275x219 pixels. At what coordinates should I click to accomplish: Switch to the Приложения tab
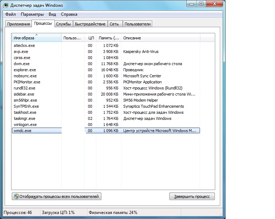(x=18, y=24)
